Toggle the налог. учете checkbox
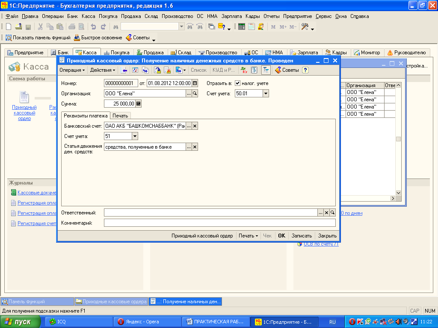The width and height of the screenshot is (438, 328). pos(238,83)
